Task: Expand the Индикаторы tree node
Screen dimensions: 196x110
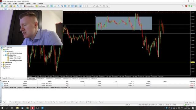Action: point(2,62)
